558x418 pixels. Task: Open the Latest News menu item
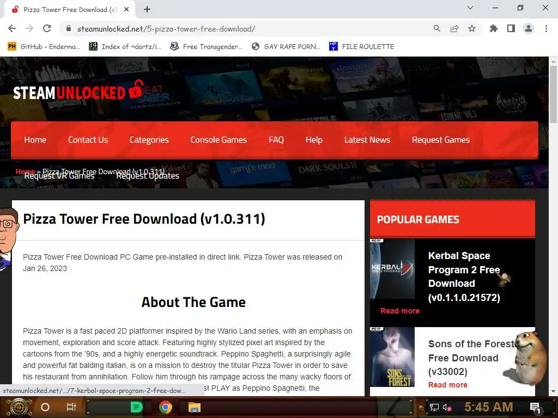[367, 140]
